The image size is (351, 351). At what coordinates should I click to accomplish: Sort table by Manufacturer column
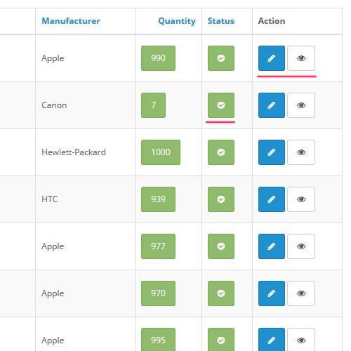[x=71, y=21]
